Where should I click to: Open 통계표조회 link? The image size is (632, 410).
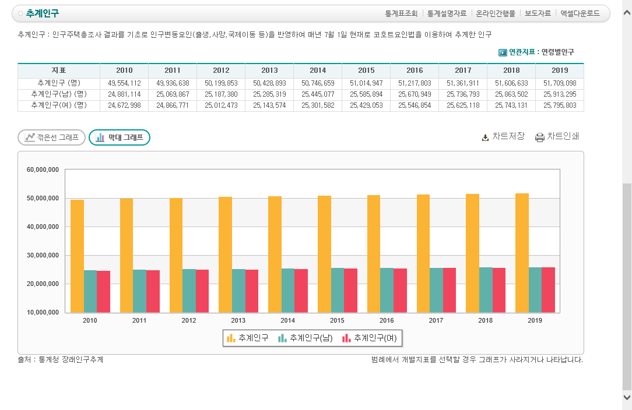click(x=401, y=13)
